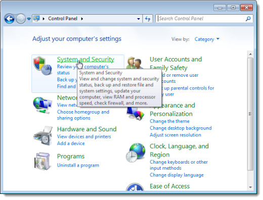The width and height of the screenshot is (263, 200).
Task: Click the Add a device link
Action: click(x=71, y=143)
